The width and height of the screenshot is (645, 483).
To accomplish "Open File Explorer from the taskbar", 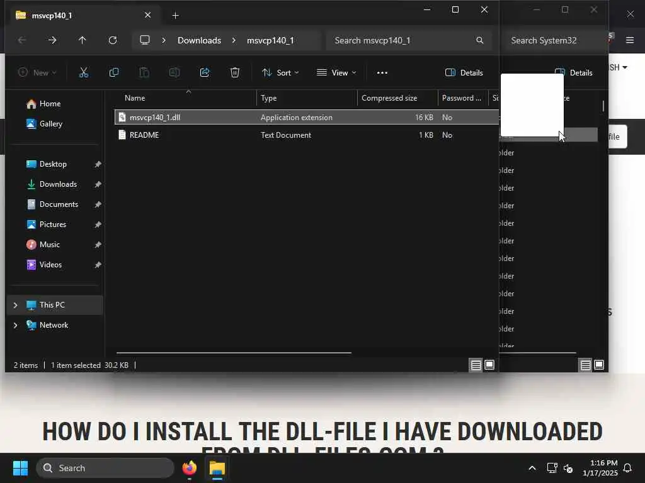I will coord(217,468).
